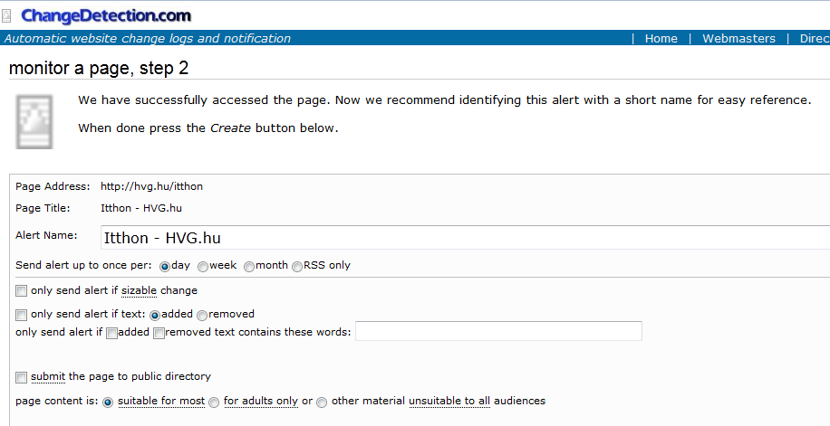Choose the RSS only option

coord(297,267)
